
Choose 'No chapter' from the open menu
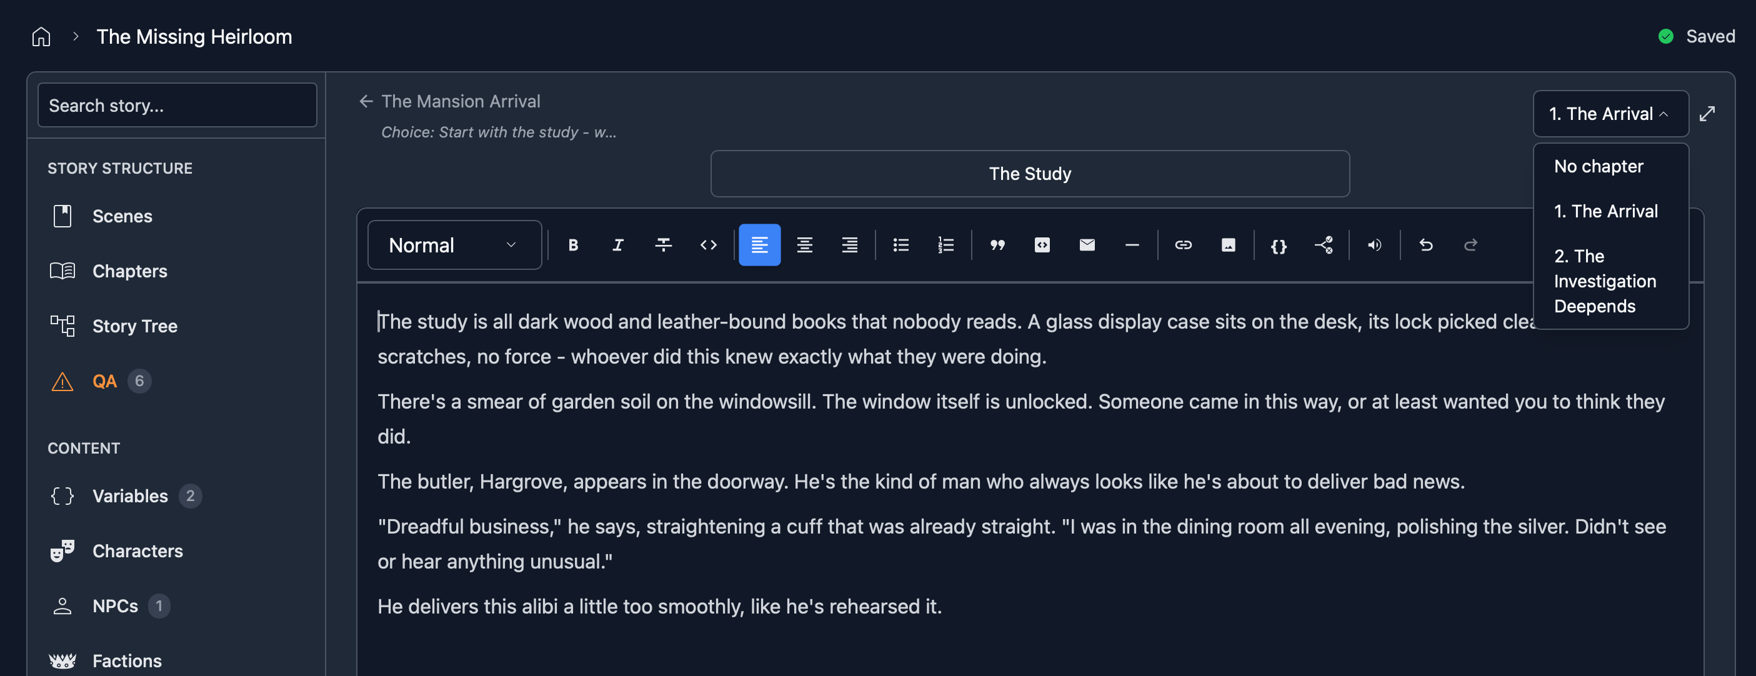coord(1599,166)
